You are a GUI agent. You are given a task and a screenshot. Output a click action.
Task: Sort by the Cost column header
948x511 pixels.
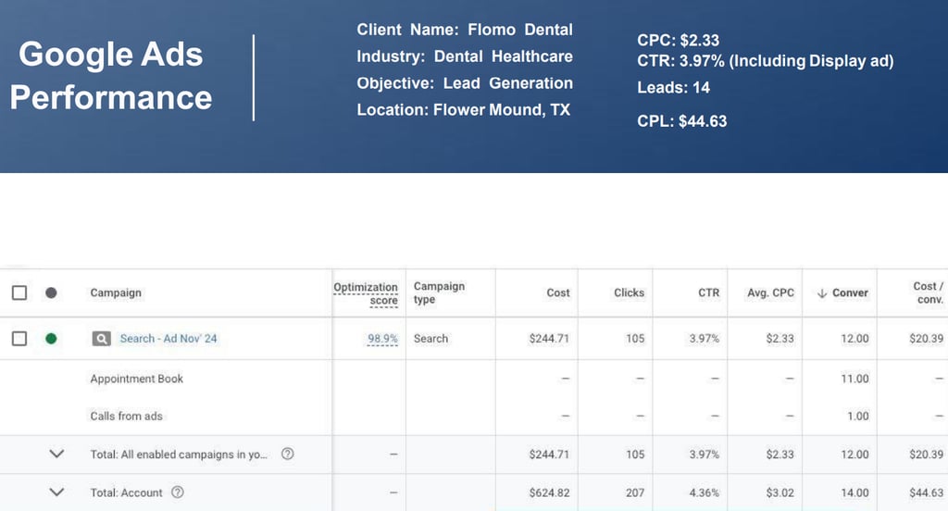(x=558, y=293)
